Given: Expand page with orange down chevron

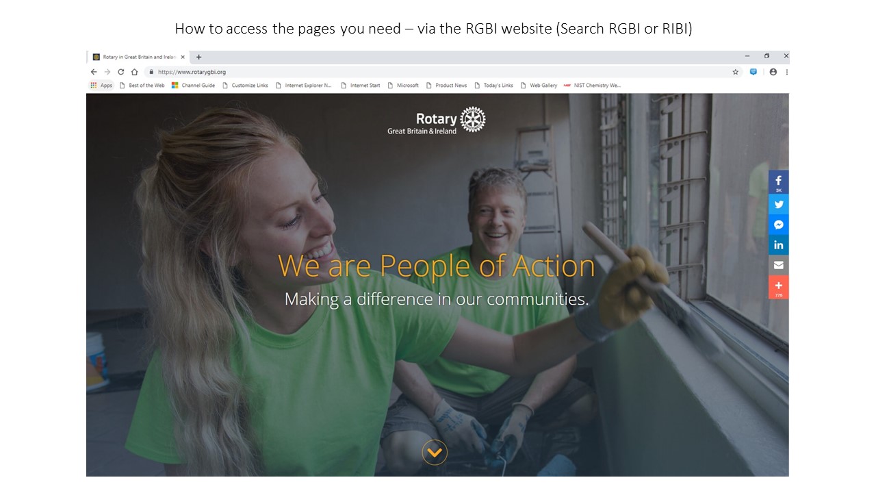Looking at the screenshot, I should click(x=435, y=453).
